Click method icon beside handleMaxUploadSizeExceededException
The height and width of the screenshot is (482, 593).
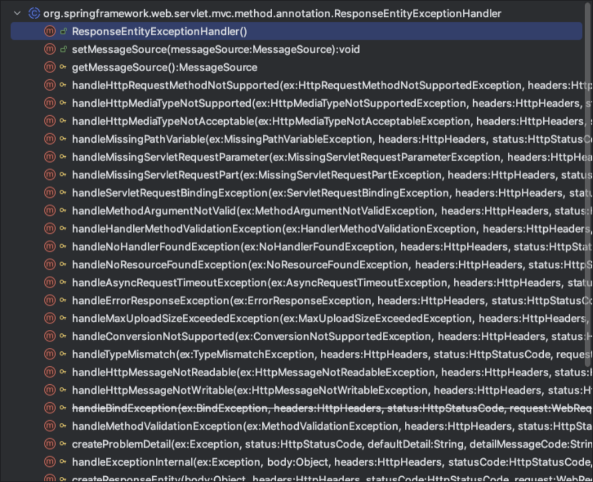click(x=50, y=318)
